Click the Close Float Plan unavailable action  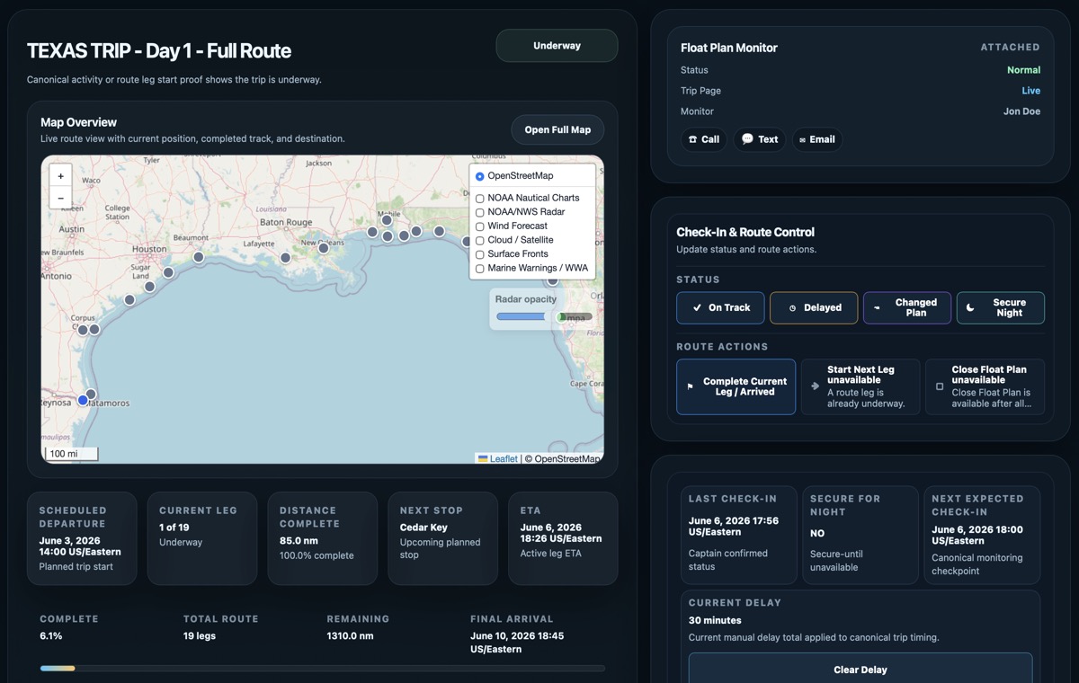tap(985, 386)
